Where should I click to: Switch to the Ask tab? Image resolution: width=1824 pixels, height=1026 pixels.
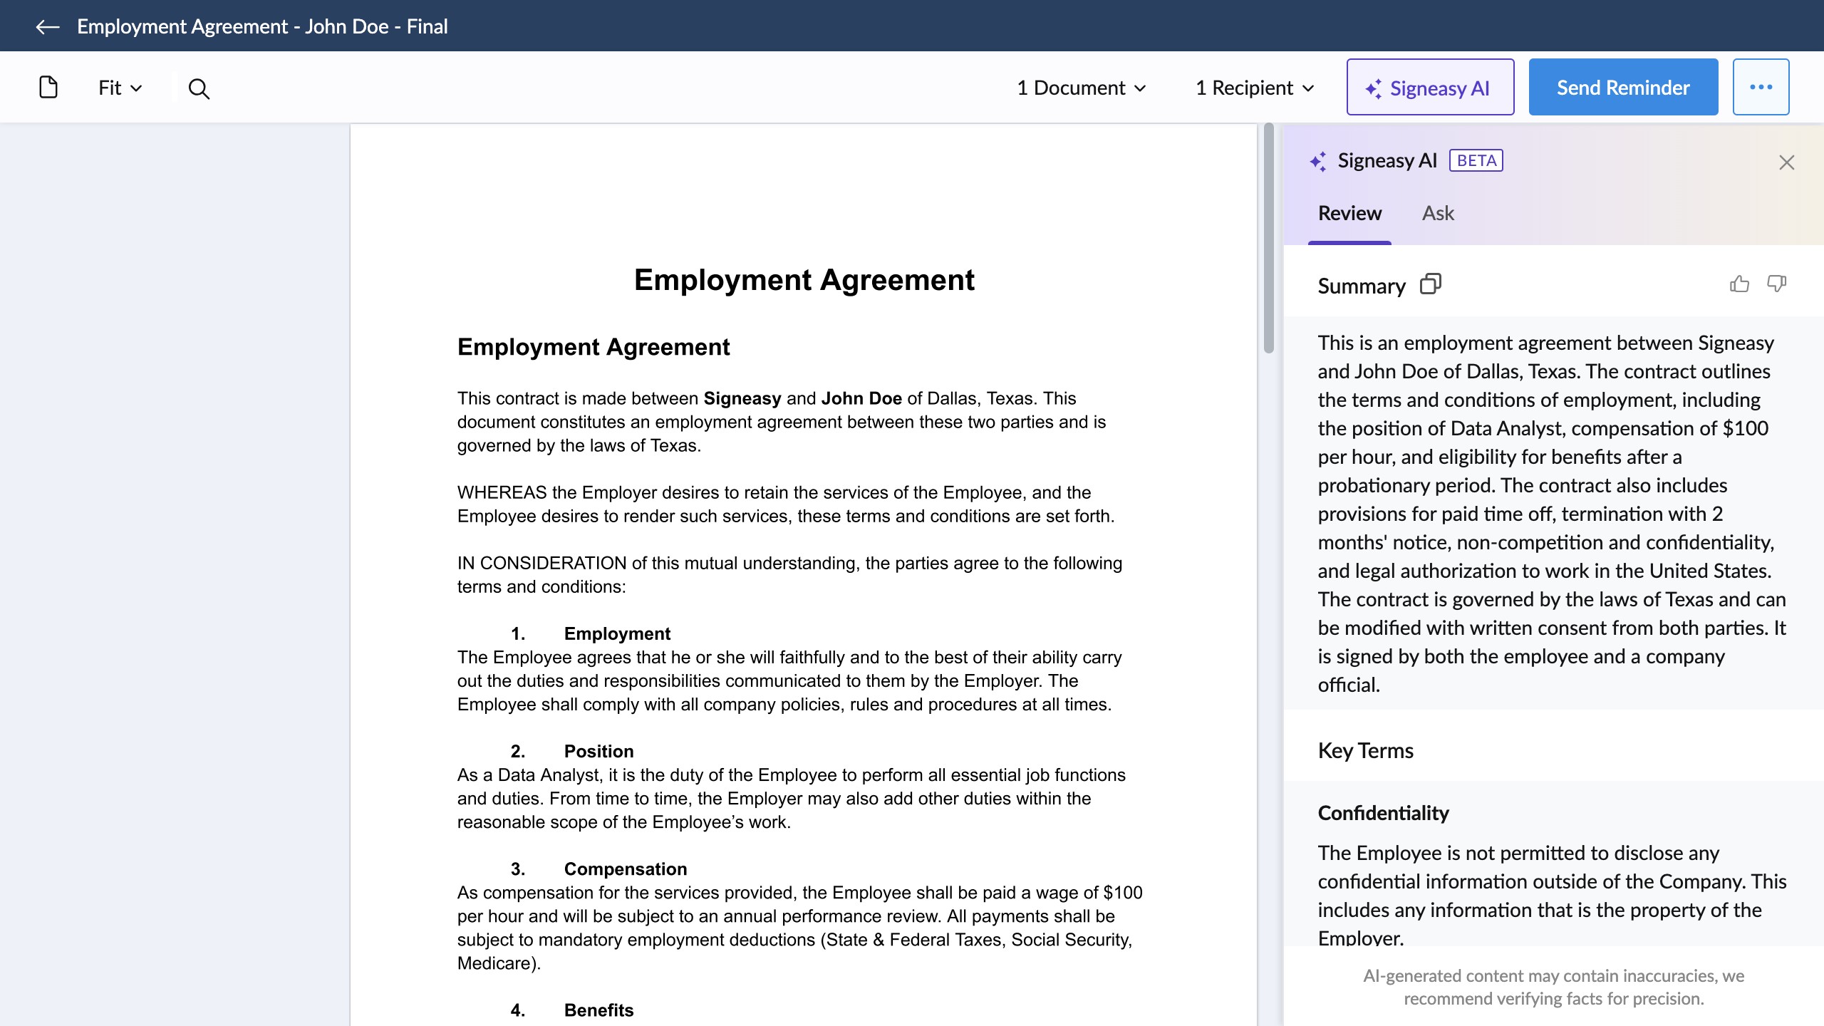1437,213
